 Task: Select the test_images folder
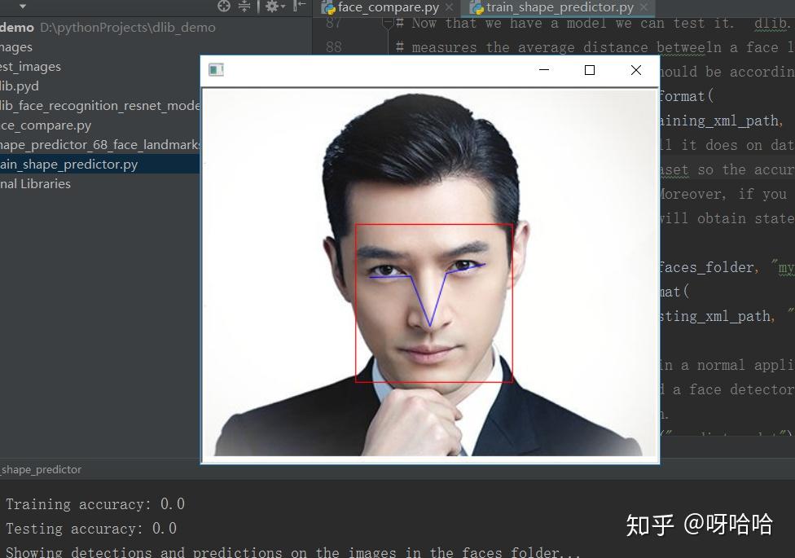coord(30,67)
